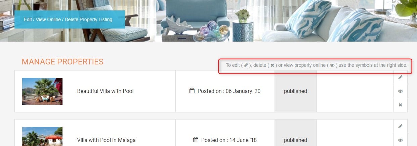Click the Manage Properties heading
The height and width of the screenshot is (146, 417).
click(62, 62)
